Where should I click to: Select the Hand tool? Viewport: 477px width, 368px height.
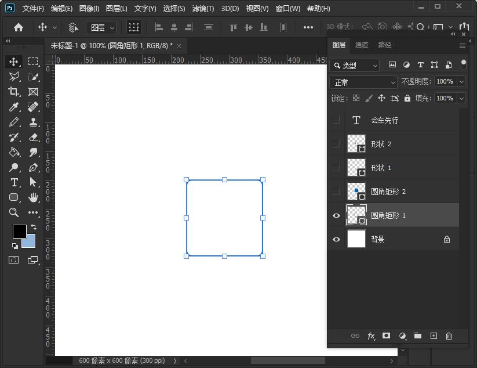(34, 197)
